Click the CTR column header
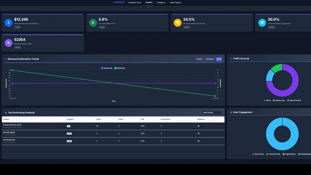This screenshot has width=311, height=175. click(142, 119)
